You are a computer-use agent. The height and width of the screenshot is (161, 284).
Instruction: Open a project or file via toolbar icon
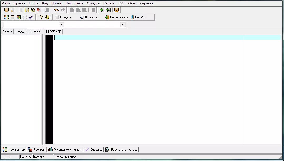tap(7, 10)
